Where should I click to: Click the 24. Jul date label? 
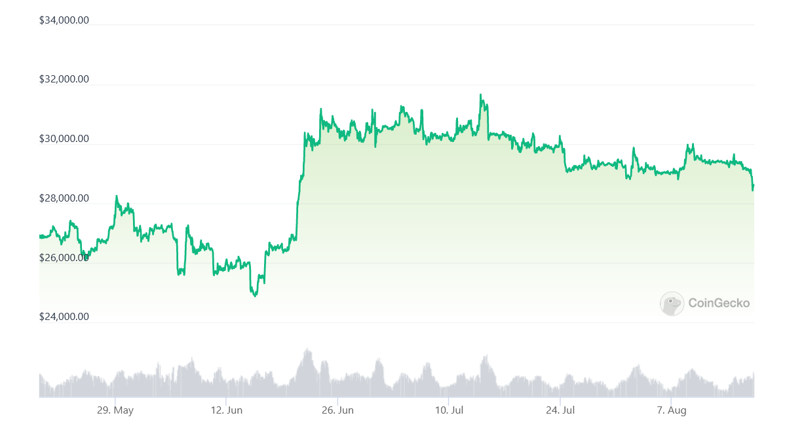click(x=560, y=410)
